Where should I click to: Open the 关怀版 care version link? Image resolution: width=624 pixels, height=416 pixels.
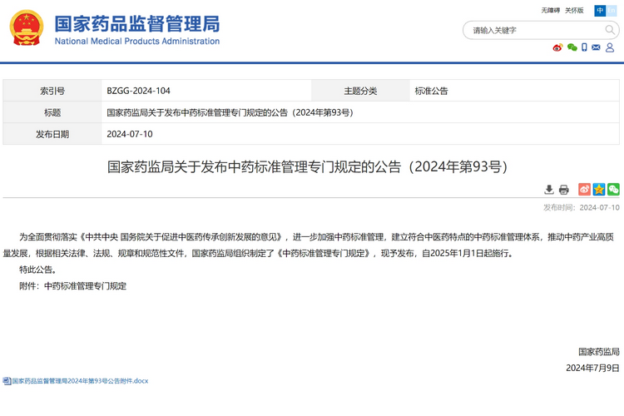point(574,11)
